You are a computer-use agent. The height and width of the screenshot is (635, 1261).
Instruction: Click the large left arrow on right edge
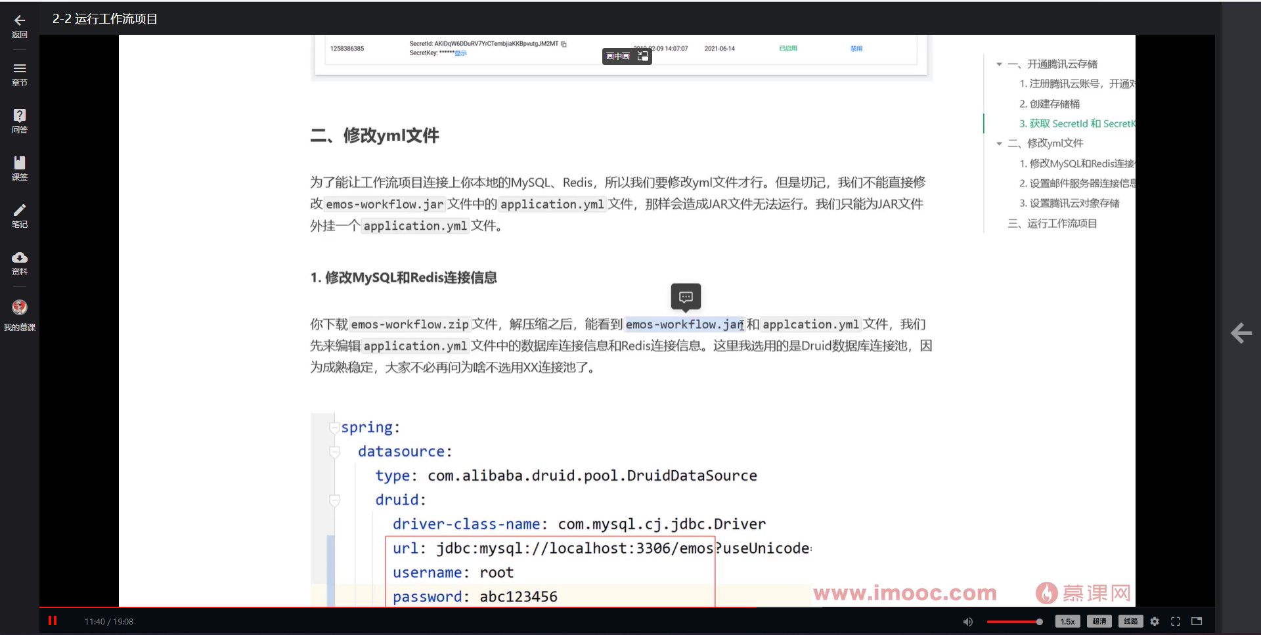pos(1241,333)
